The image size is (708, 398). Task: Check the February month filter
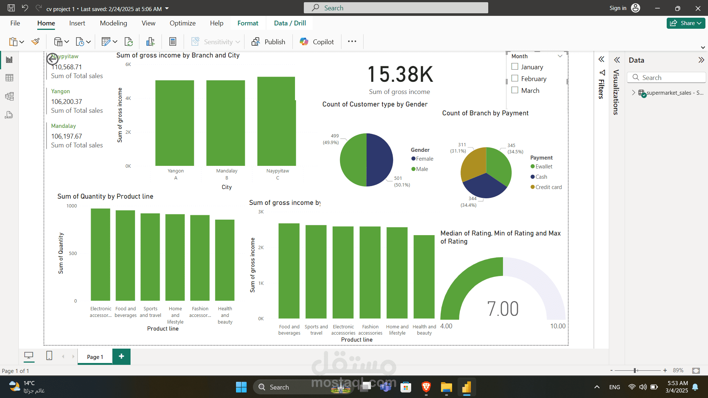[x=515, y=78]
